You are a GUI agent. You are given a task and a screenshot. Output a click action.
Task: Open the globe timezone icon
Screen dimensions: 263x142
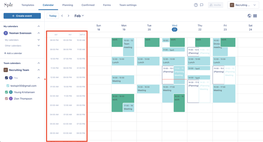[249, 16]
